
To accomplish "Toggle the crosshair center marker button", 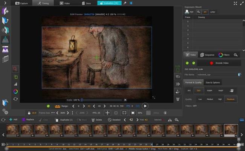I will point(107,113).
